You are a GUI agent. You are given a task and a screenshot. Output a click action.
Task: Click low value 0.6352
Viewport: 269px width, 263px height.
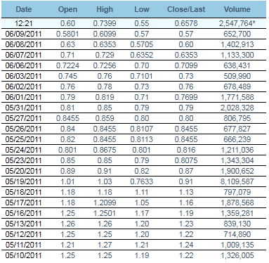142,55
